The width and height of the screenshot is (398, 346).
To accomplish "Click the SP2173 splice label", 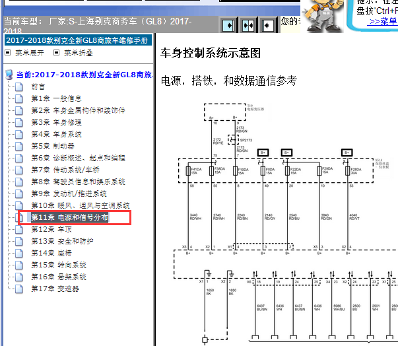I will coord(246,140).
